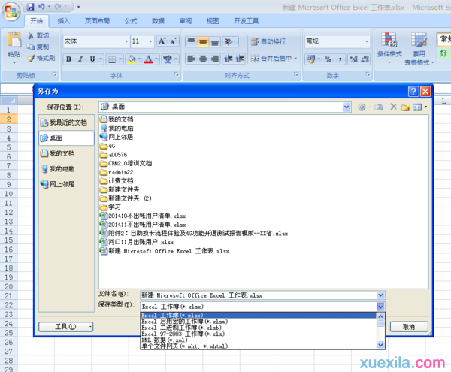Click the increase indent icon

[x=241, y=59]
